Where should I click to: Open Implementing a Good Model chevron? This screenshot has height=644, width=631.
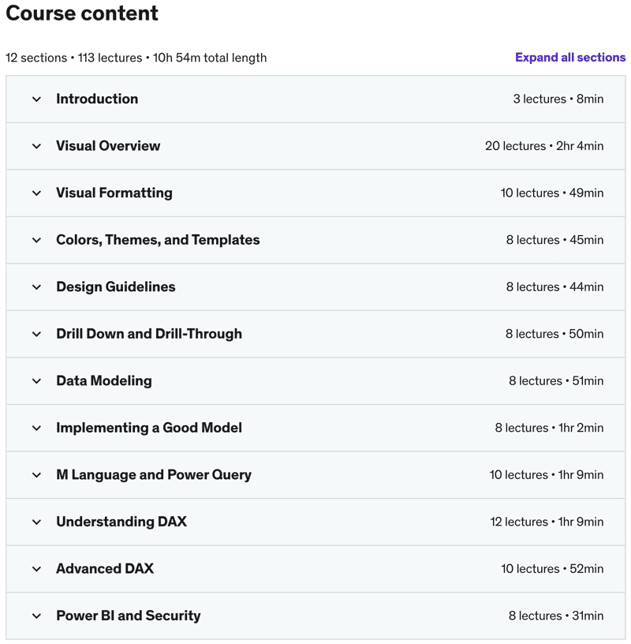pos(36,428)
